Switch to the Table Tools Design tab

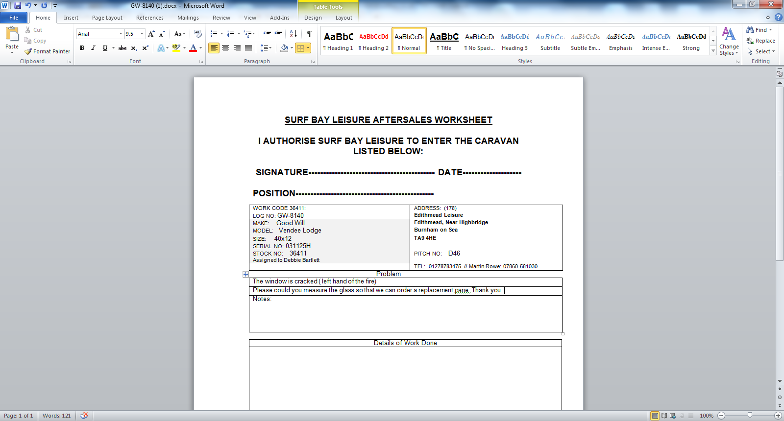313,18
